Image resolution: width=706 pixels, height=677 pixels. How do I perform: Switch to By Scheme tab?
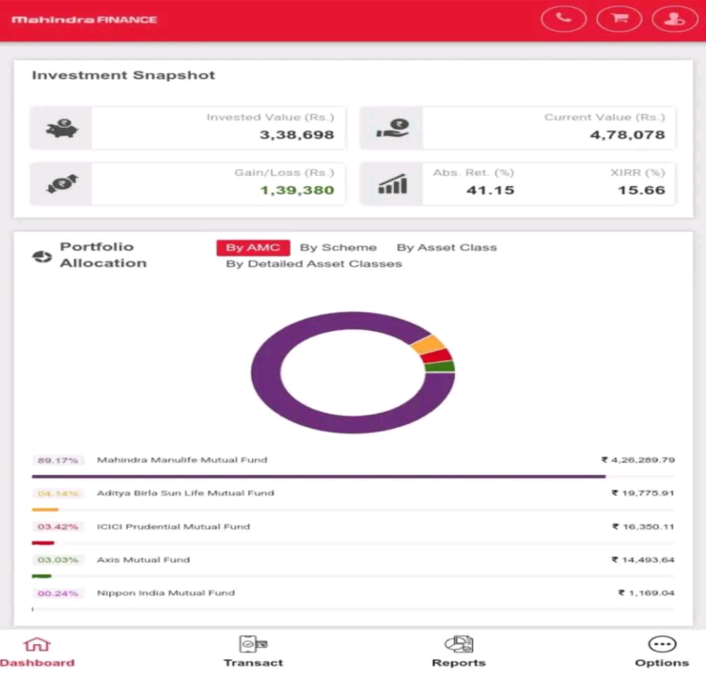pyautogui.click(x=338, y=247)
